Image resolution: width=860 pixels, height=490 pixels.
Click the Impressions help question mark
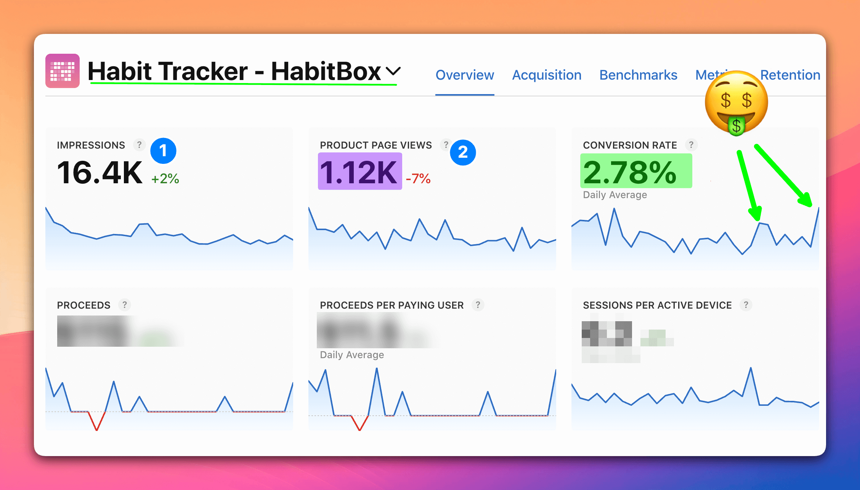(x=139, y=145)
